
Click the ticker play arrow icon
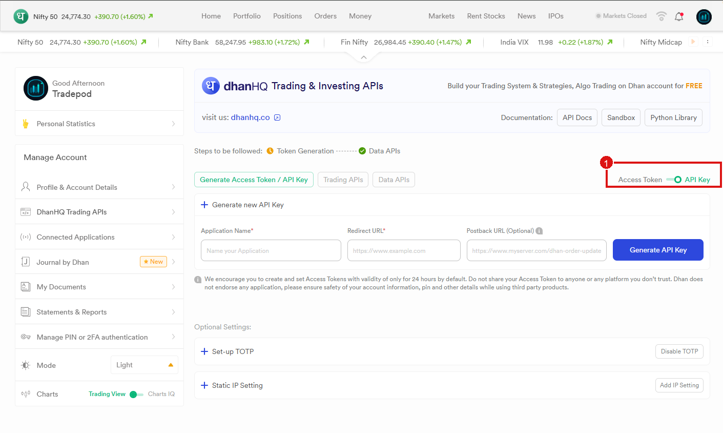[x=693, y=42]
